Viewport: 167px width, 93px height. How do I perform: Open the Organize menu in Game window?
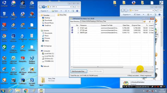tap(126, 14)
